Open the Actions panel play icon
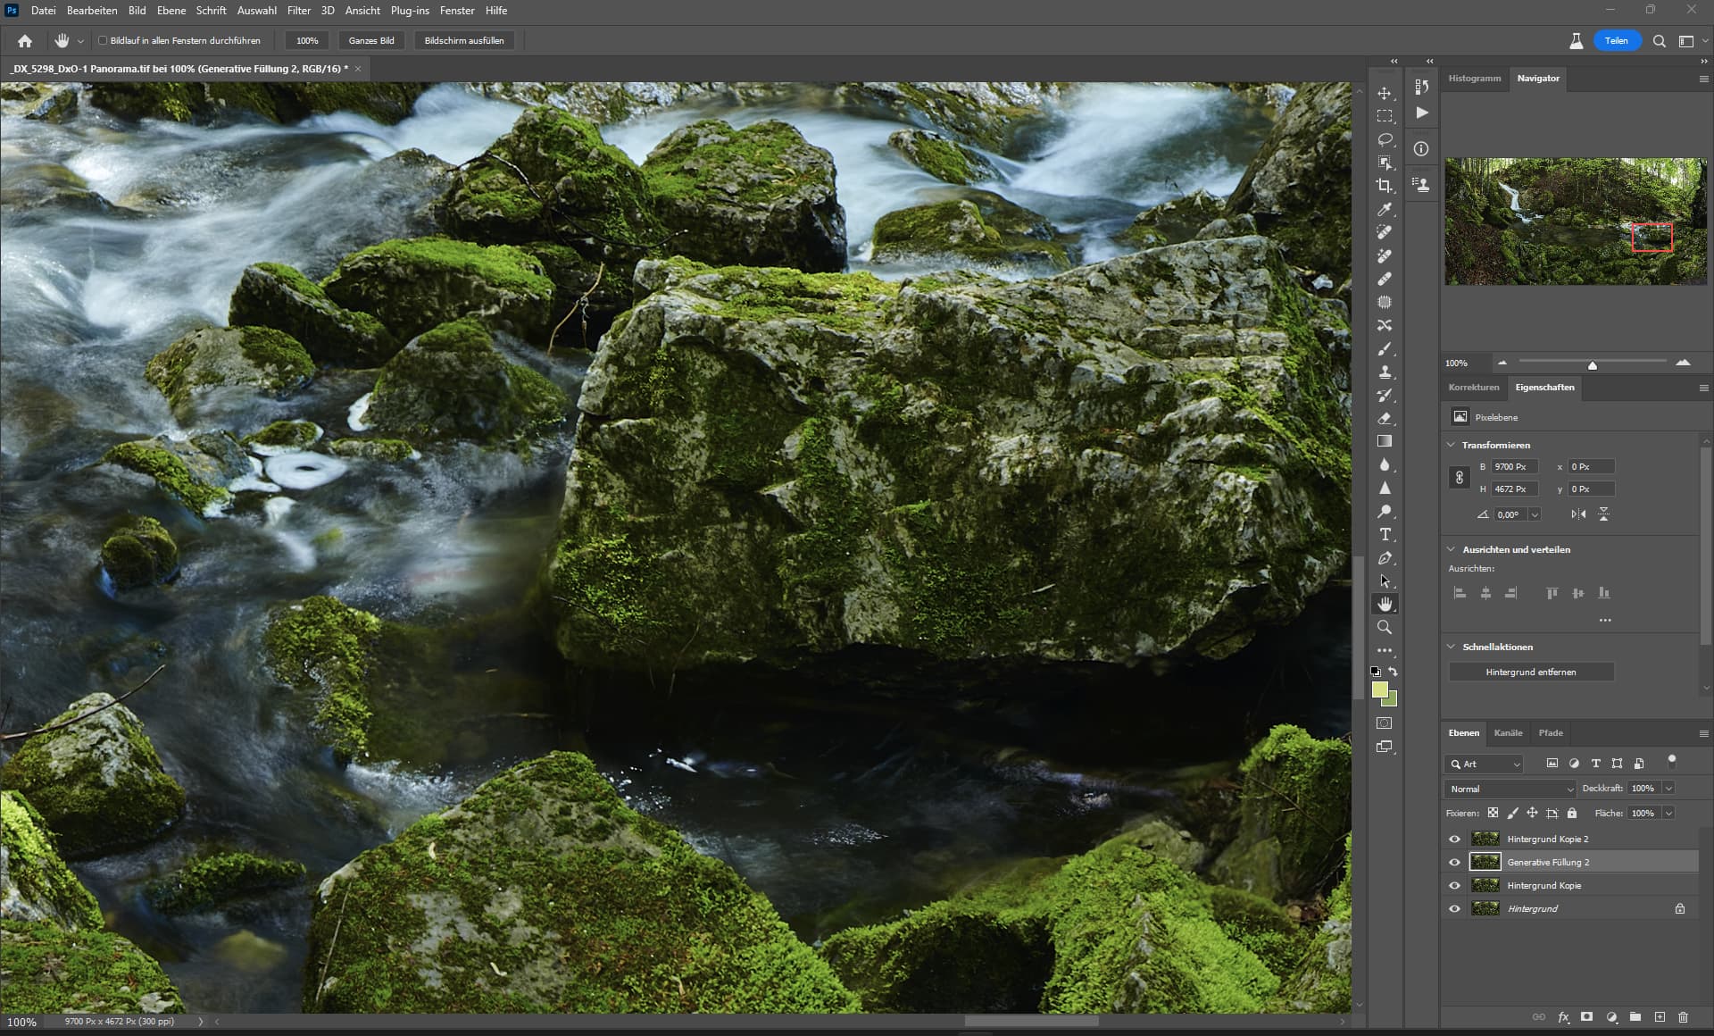Viewport: 1714px width, 1036px height. click(1421, 113)
